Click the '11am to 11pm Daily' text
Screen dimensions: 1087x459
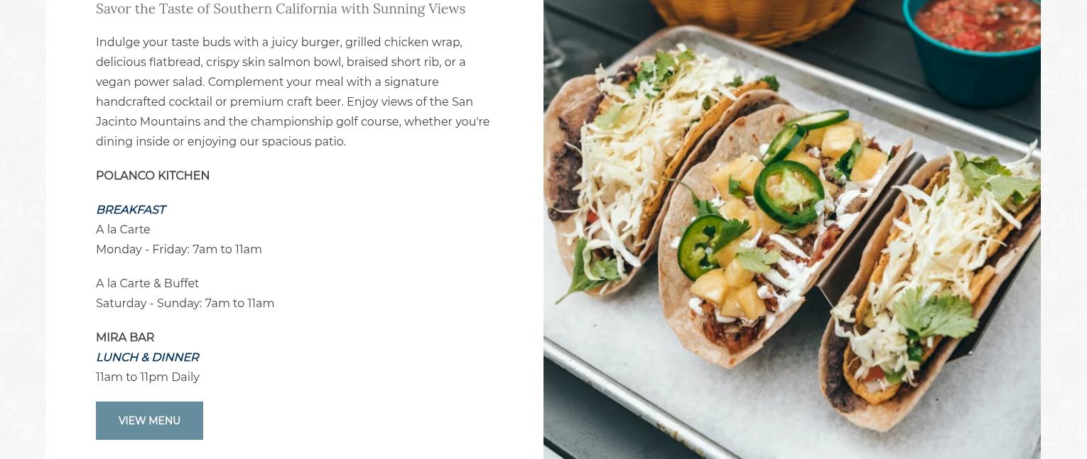tap(148, 377)
